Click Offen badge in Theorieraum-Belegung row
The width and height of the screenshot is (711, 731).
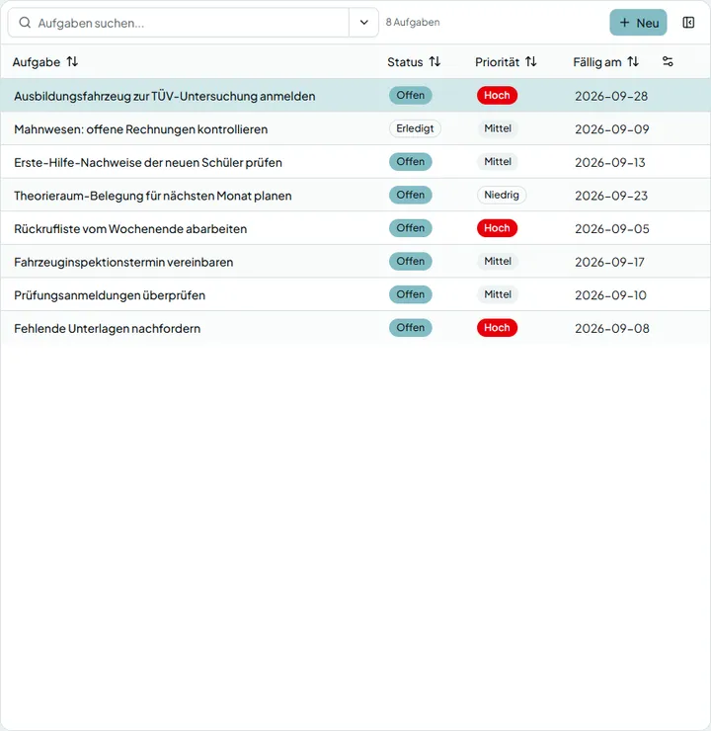pyautogui.click(x=411, y=195)
